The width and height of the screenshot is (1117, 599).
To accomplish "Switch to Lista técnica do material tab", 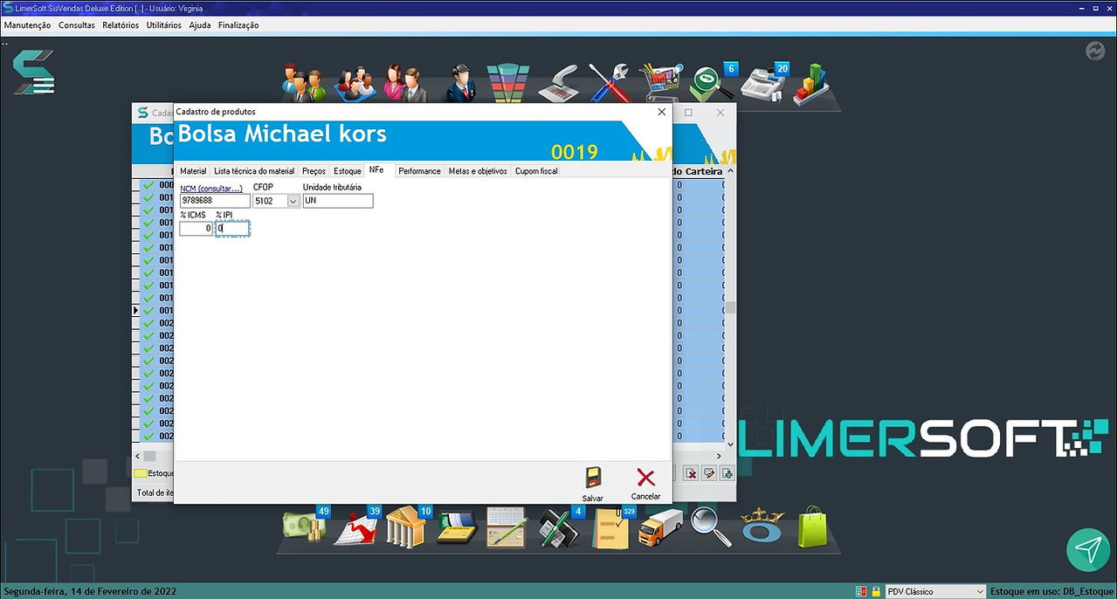I will coord(254,171).
